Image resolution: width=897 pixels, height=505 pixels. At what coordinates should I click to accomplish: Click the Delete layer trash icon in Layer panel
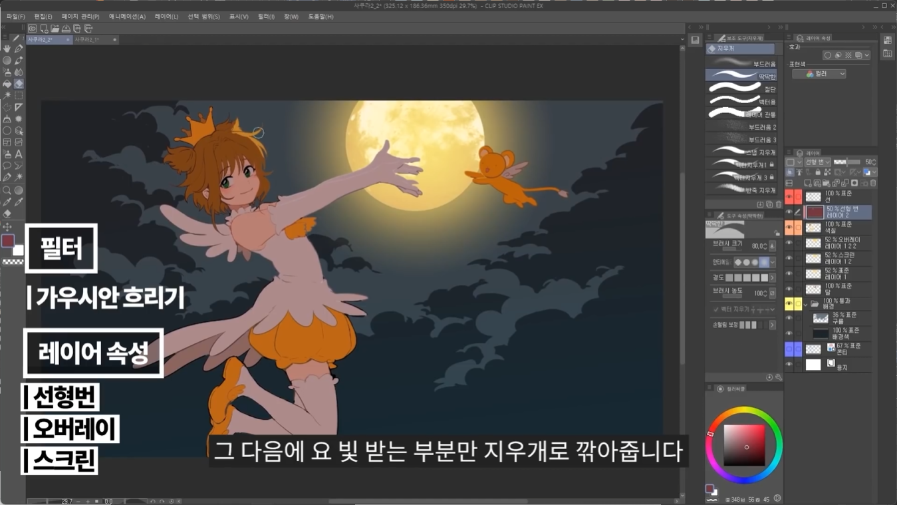coord(873,183)
